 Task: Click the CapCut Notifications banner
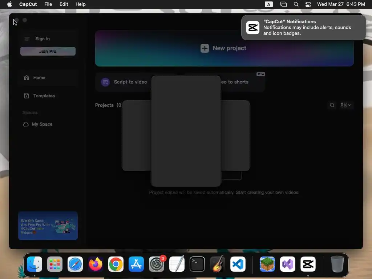point(303,28)
